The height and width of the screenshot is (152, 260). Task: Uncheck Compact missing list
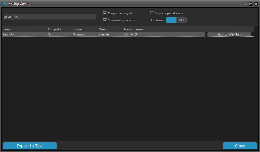[x=105, y=13]
